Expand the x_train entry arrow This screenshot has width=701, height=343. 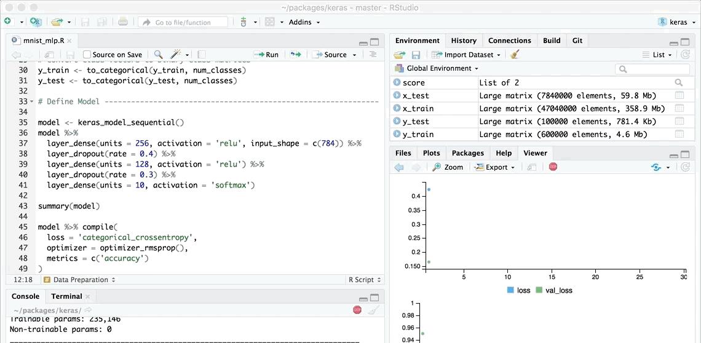click(x=397, y=108)
